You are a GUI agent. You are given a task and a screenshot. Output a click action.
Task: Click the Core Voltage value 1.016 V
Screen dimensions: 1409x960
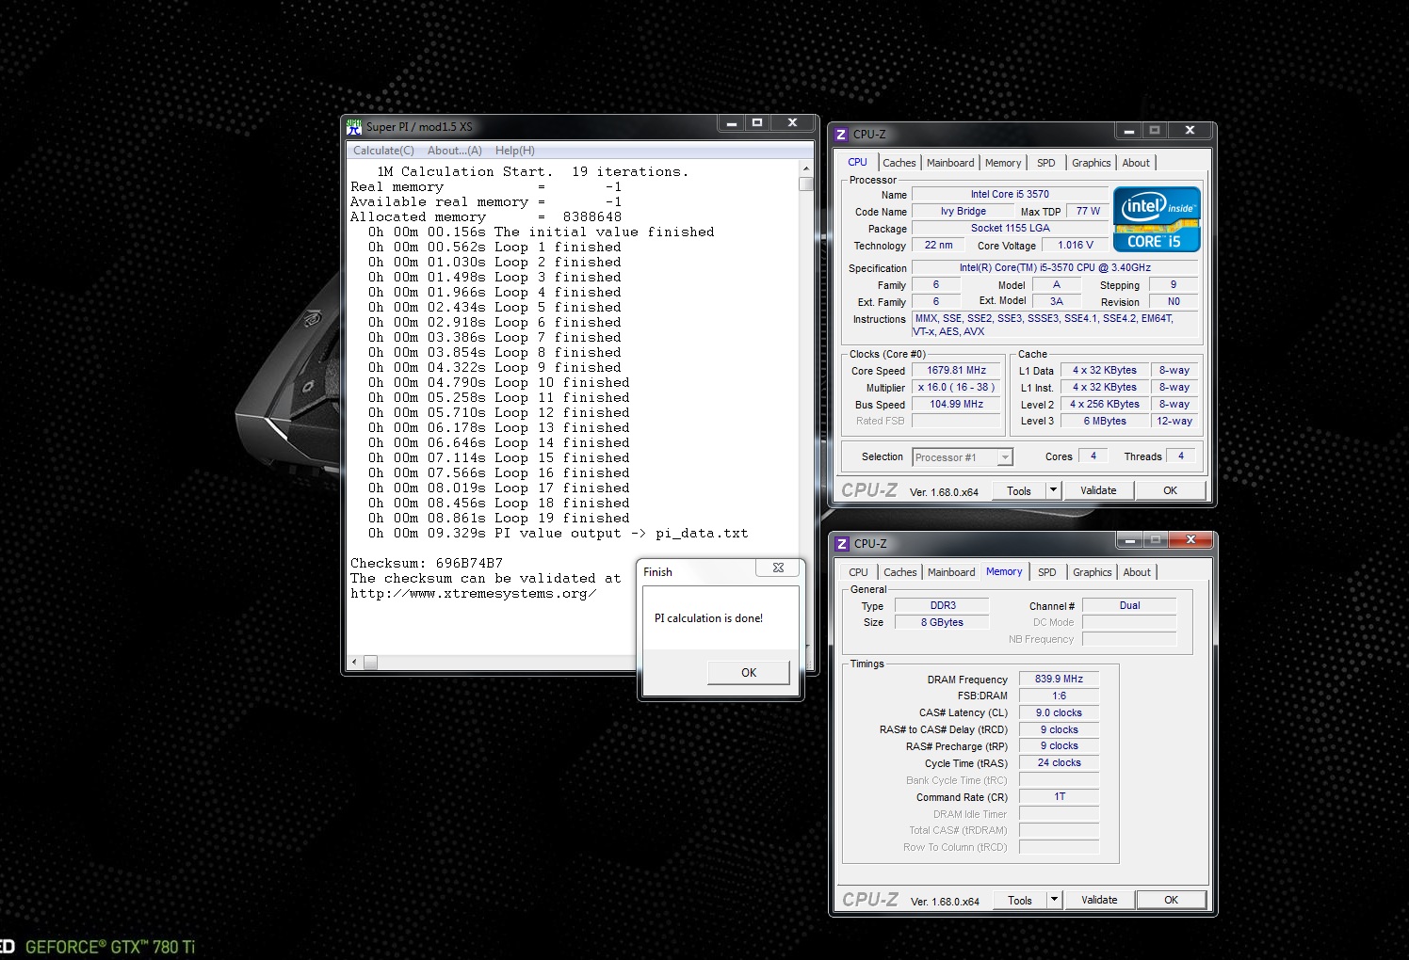(1076, 246)
